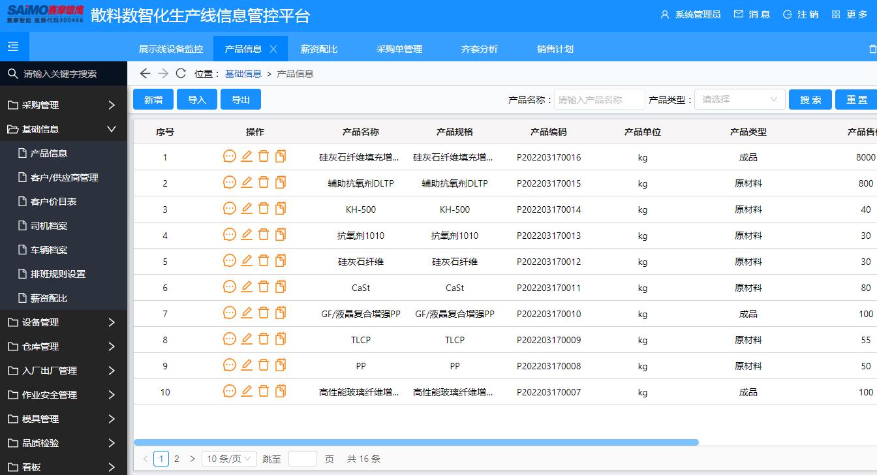Click delete trash icon on the PP row
This screenshot has height=475, width=877.
(263, 366)
